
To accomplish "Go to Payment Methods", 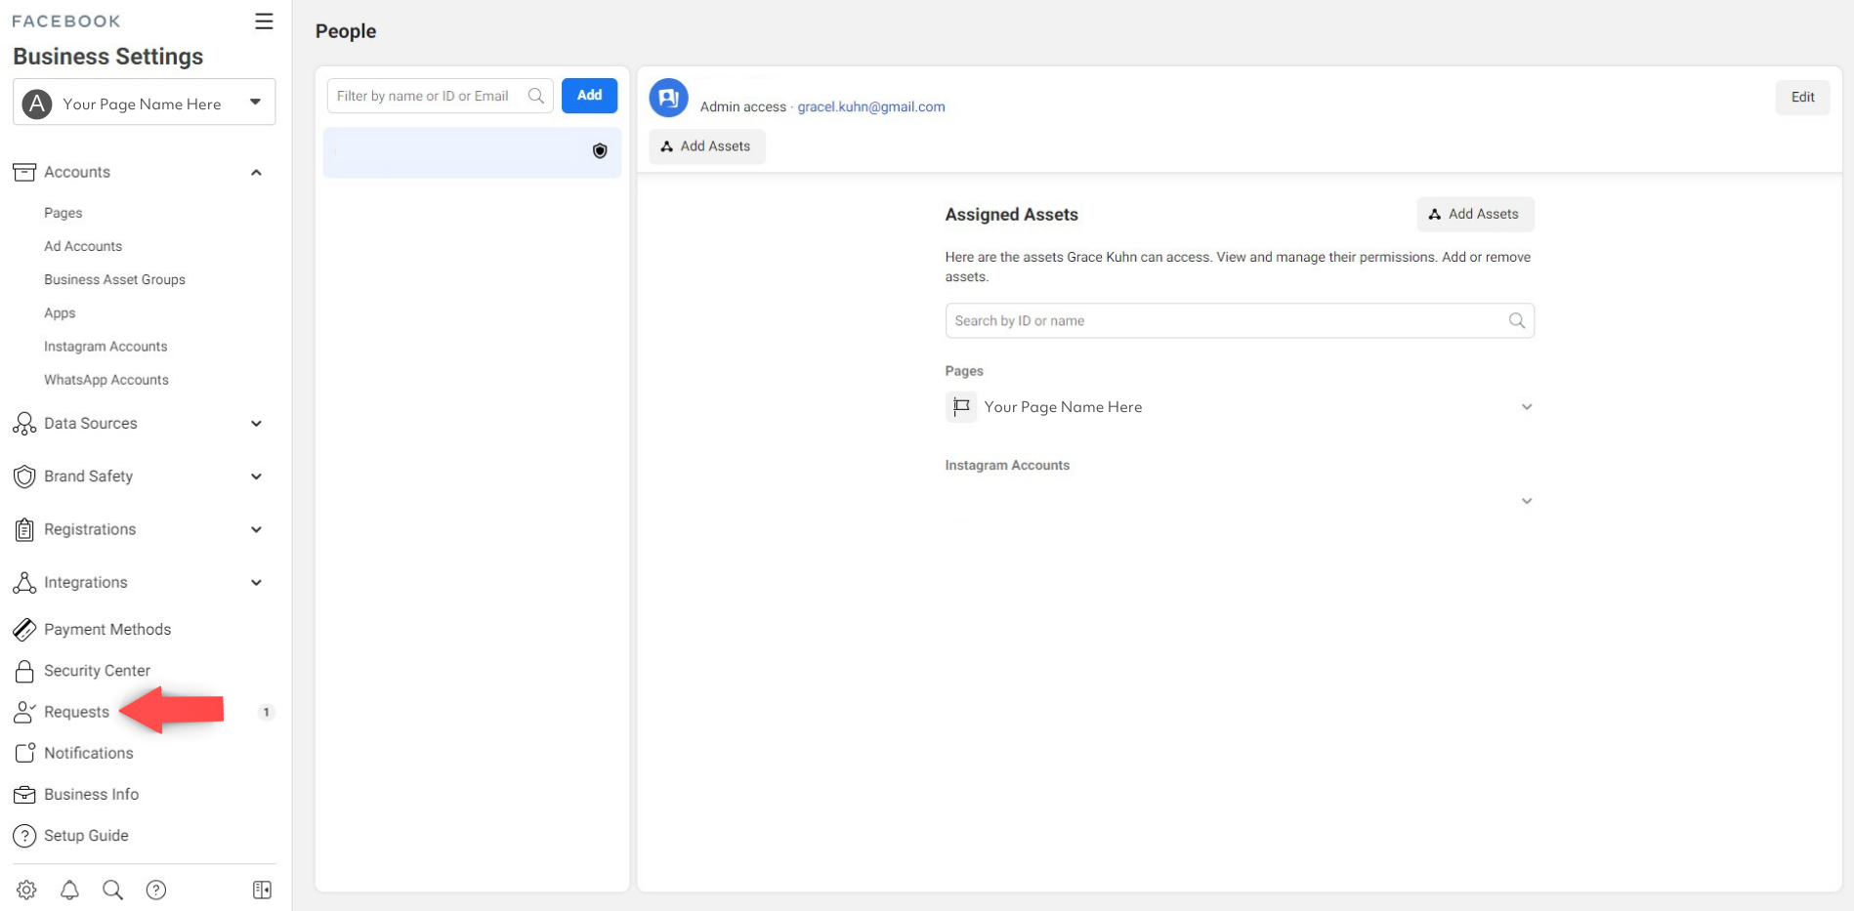I will coord(107,630).
